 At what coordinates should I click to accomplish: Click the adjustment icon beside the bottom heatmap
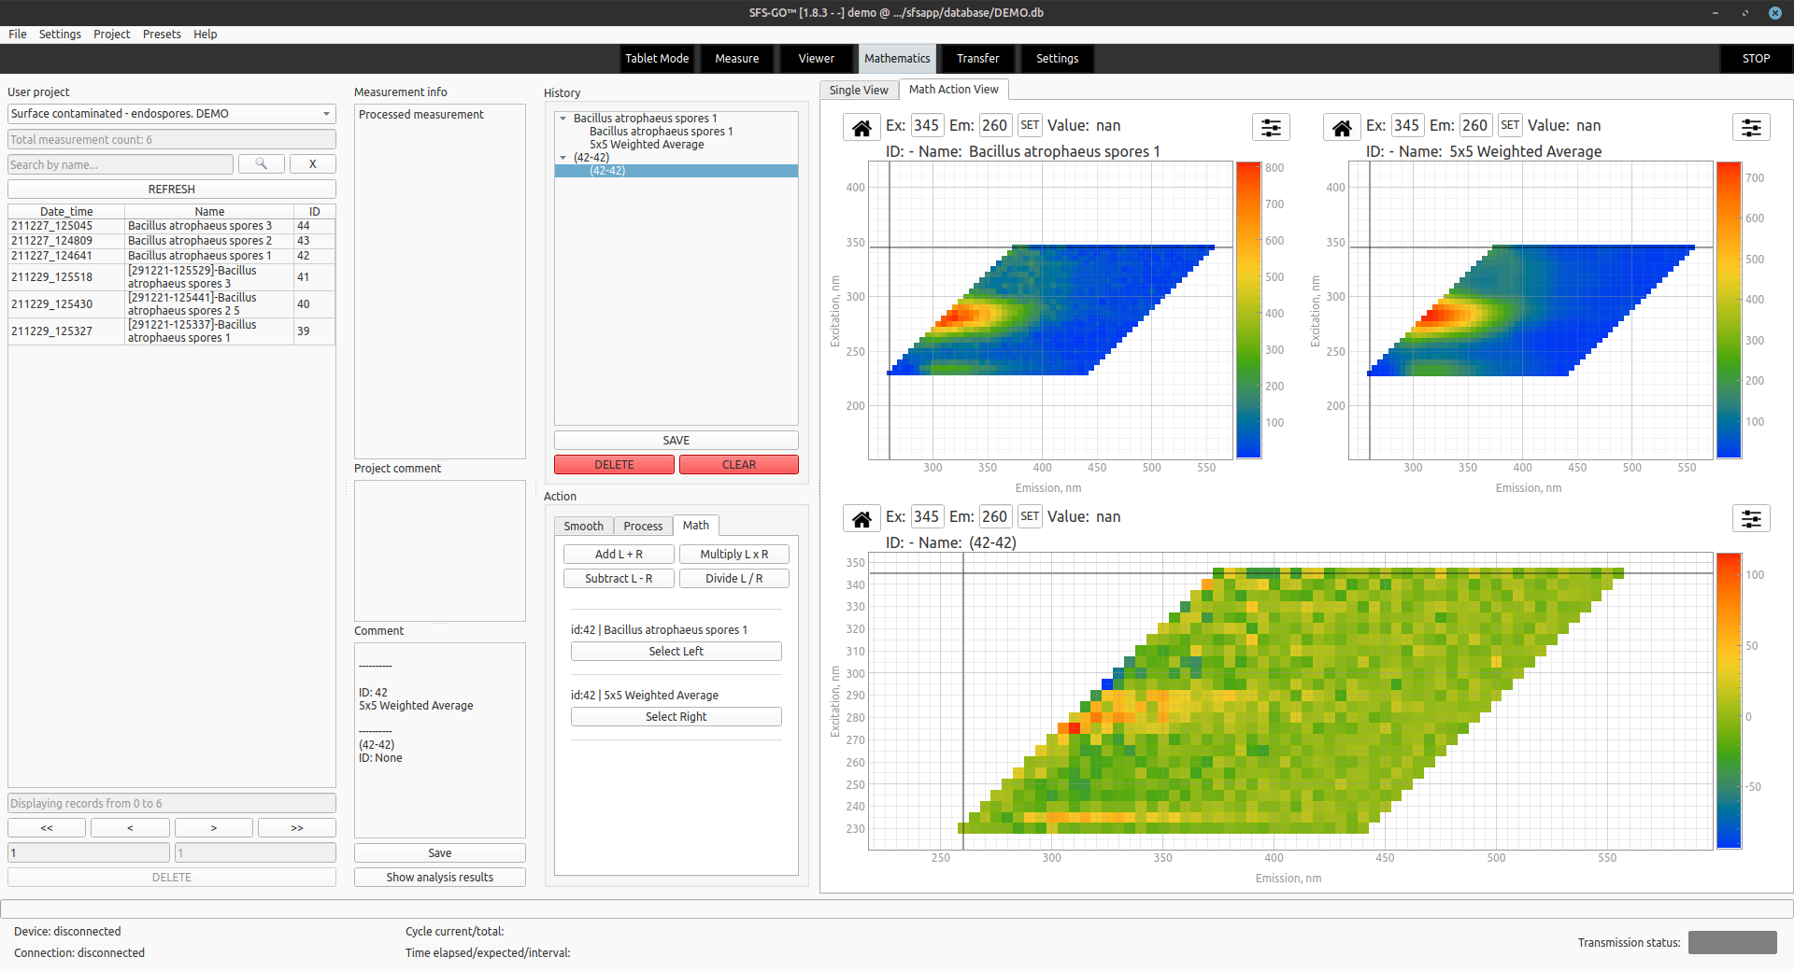pyautogui.click(x=1750, y=518)
